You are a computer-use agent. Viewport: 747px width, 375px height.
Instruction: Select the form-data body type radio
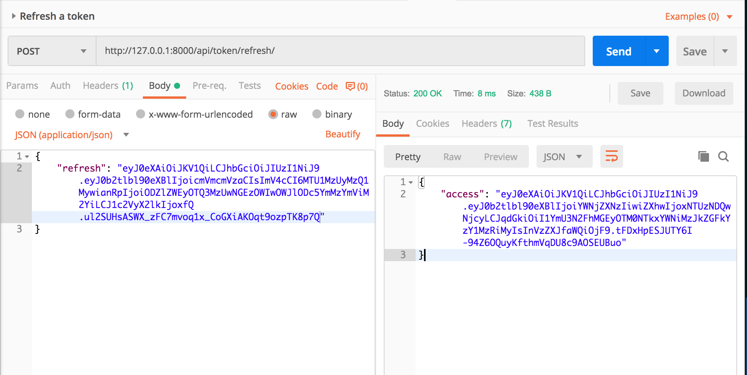tap(70, 114)
